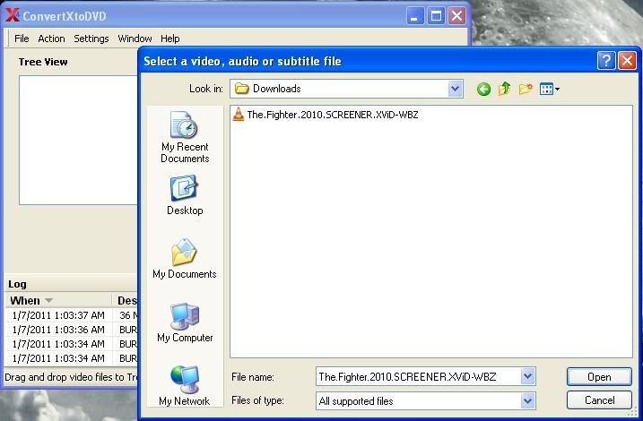The width and height of the screenshot is (643, 421).
Task: Open My Network places shortcut
Action: (x=185, y=385)
